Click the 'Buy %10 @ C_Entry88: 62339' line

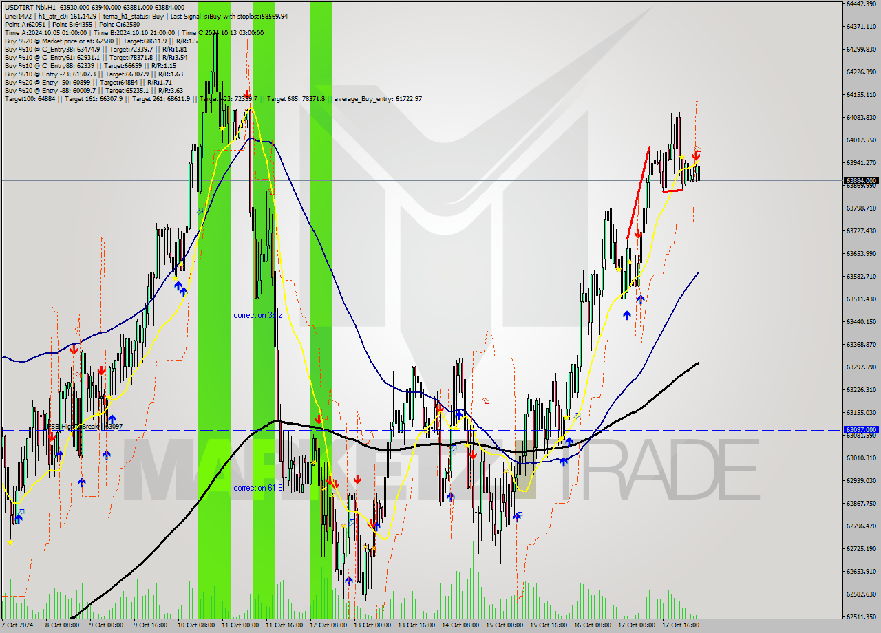pyautogui.click(x=92, y=65)
